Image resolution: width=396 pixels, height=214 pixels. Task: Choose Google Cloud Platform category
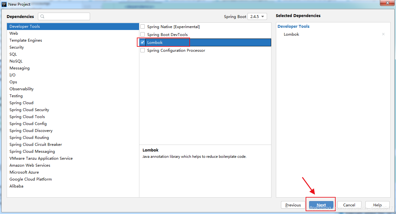coord(73,179)
